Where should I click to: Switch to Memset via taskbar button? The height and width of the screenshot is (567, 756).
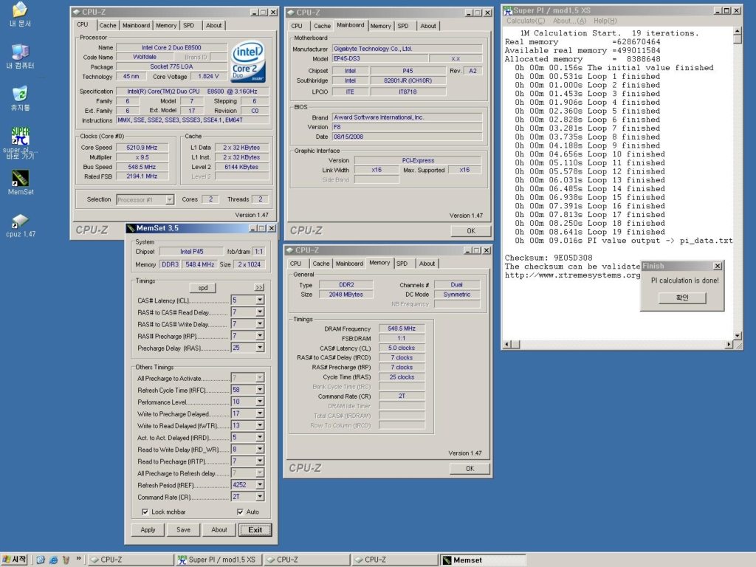(481, 560)
